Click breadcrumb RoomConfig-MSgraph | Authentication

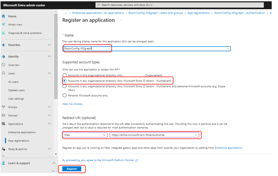pyautogui.click(x=240, y=13)
